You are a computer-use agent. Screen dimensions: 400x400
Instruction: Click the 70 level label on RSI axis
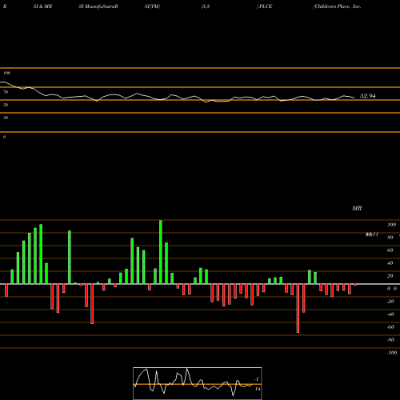(x=6, y=92)
